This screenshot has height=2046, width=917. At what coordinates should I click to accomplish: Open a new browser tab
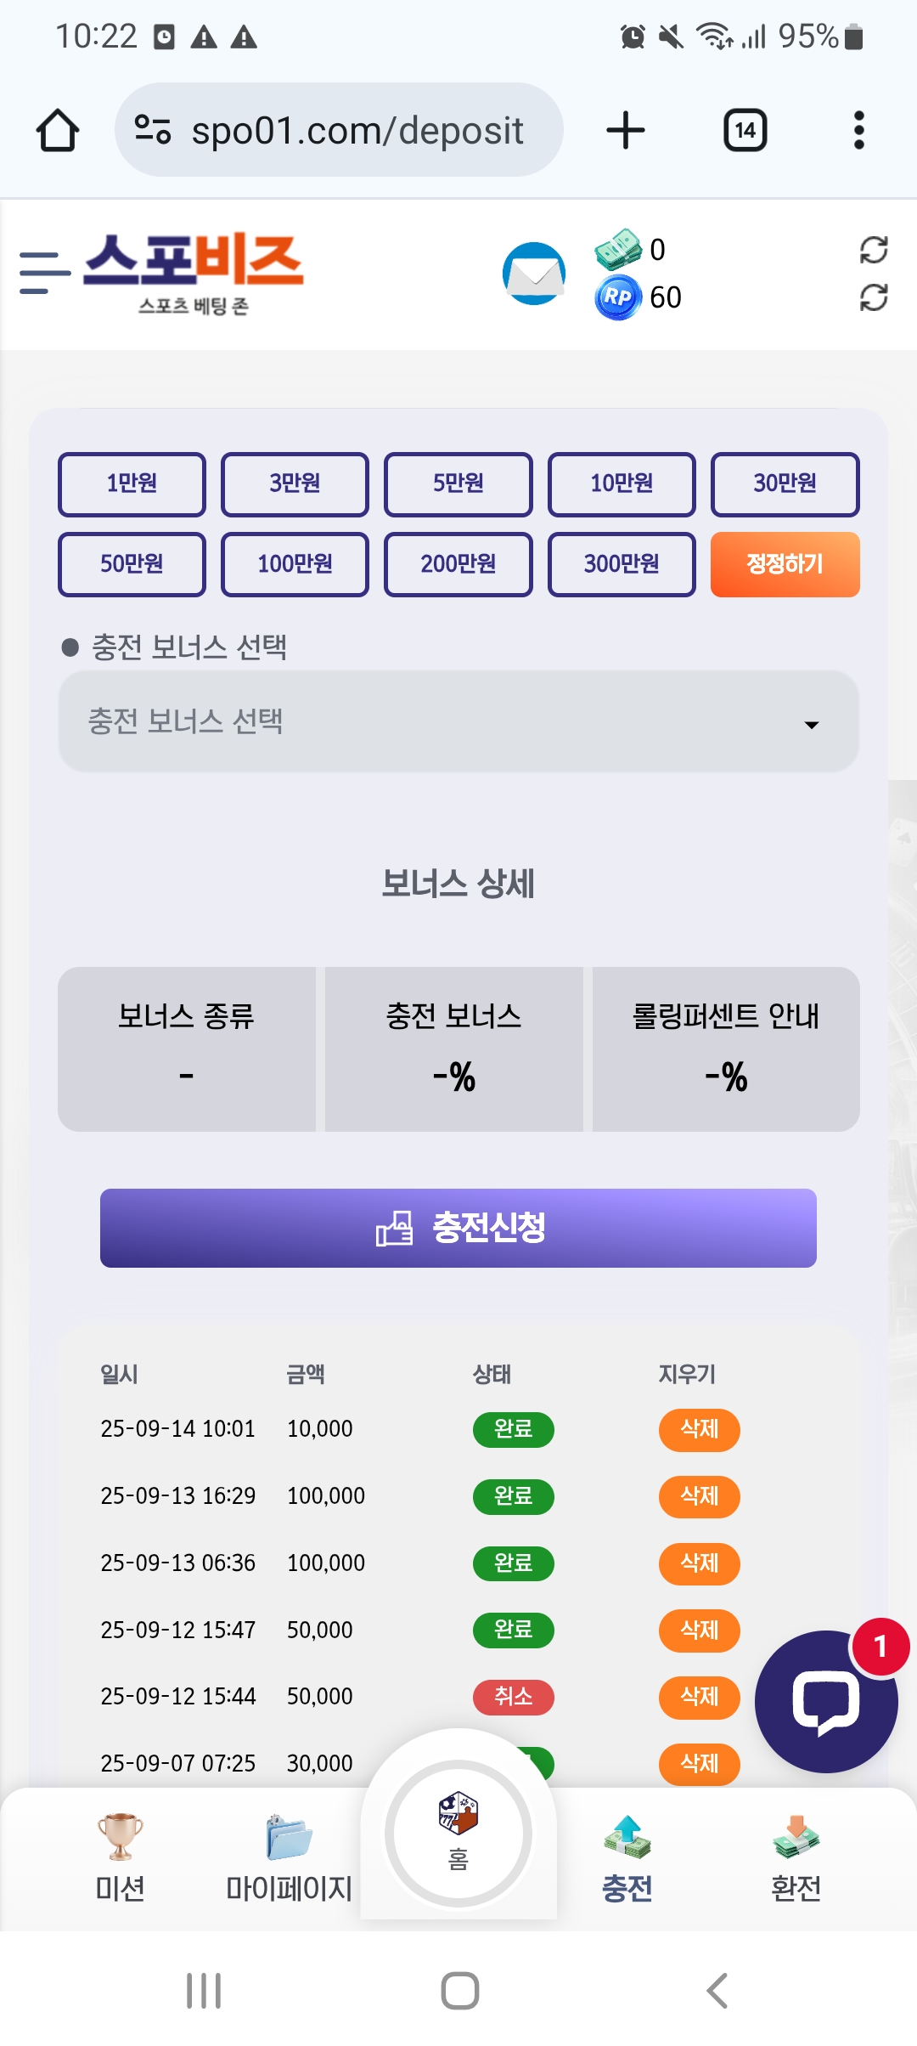coord(626,131)
